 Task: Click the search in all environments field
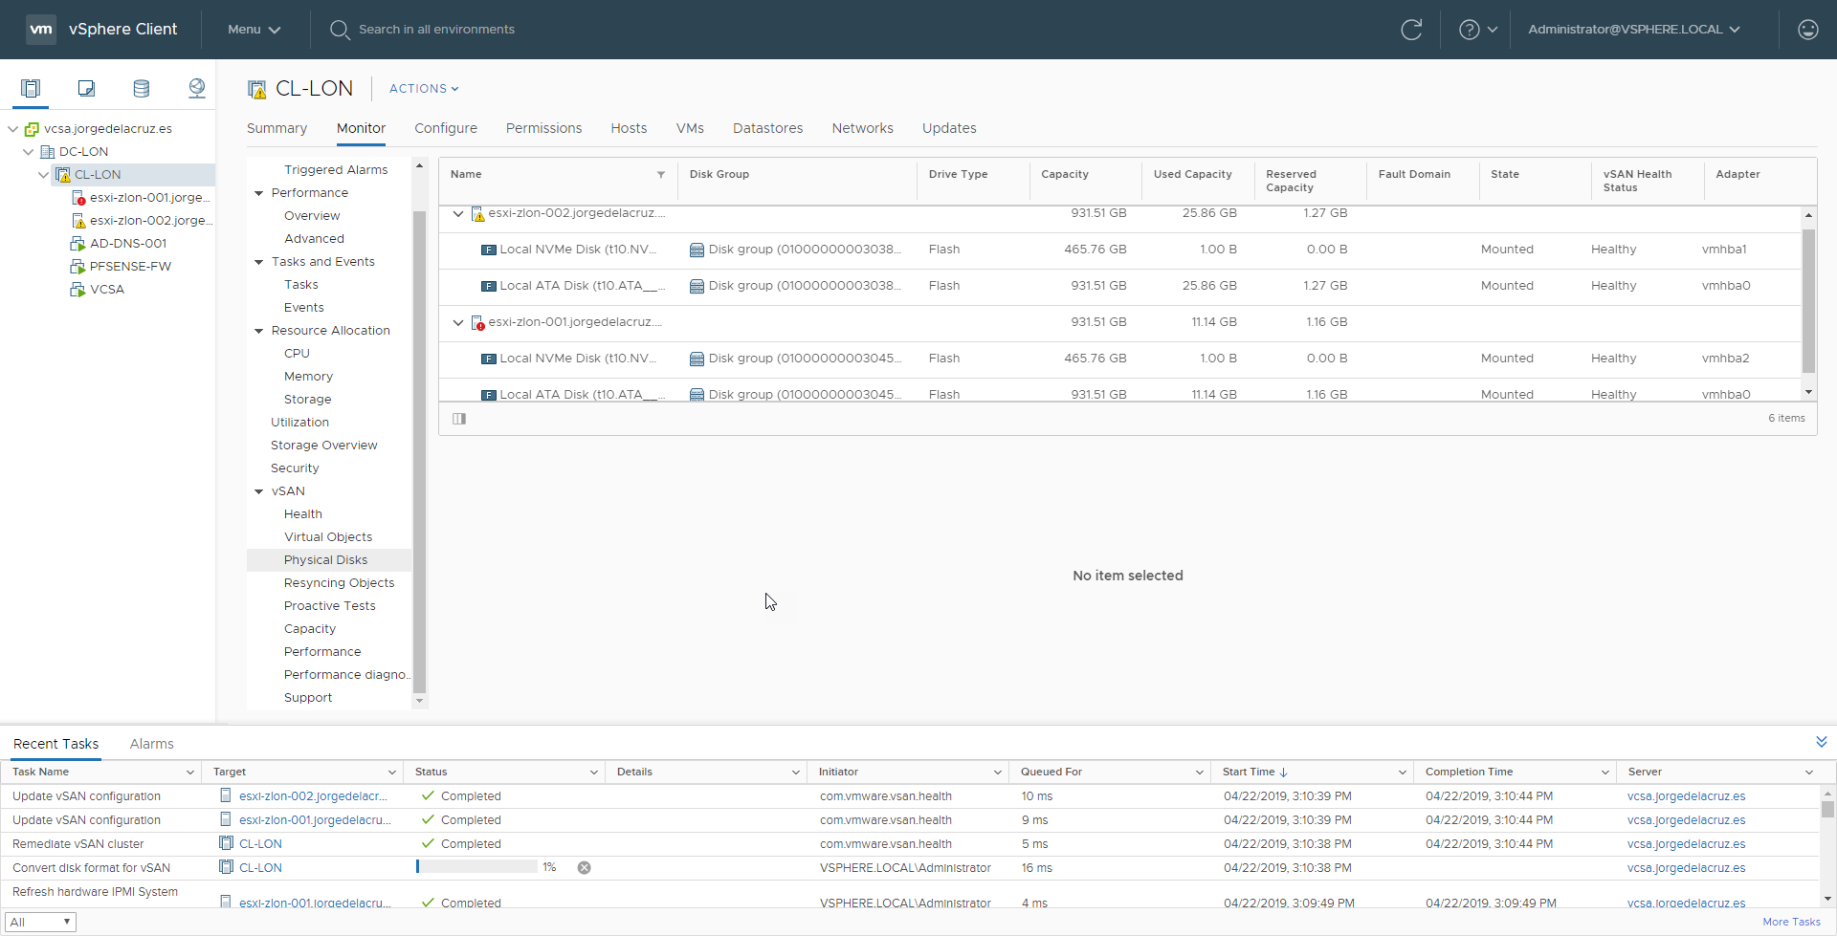[x=436, y=30]
